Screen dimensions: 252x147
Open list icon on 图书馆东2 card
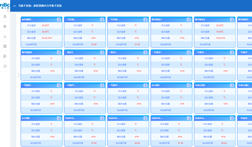232,19
